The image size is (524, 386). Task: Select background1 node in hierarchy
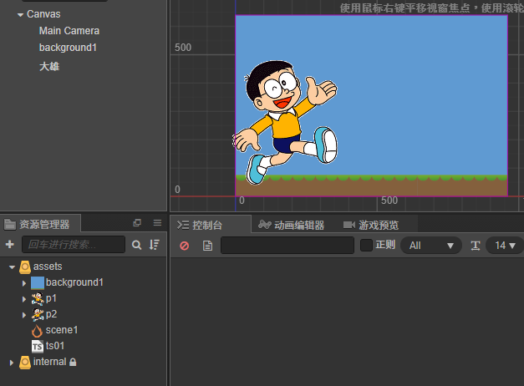(x=68, y=48)
